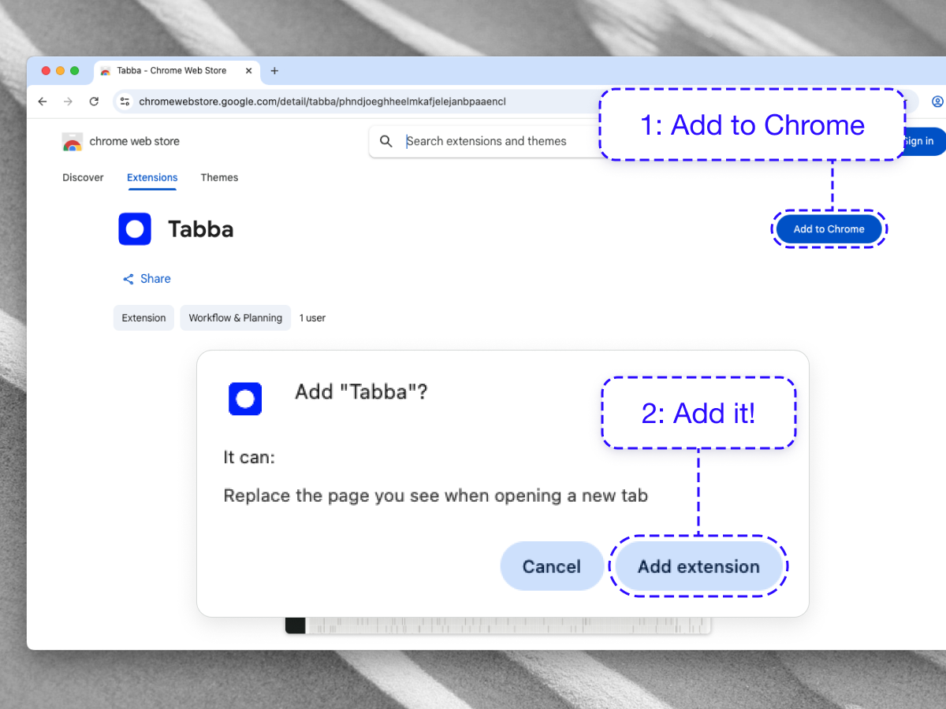Viewport: 946px width, 709px height.
Task: Click the Tabba icon in the install dialog
Action: [244, 399]
